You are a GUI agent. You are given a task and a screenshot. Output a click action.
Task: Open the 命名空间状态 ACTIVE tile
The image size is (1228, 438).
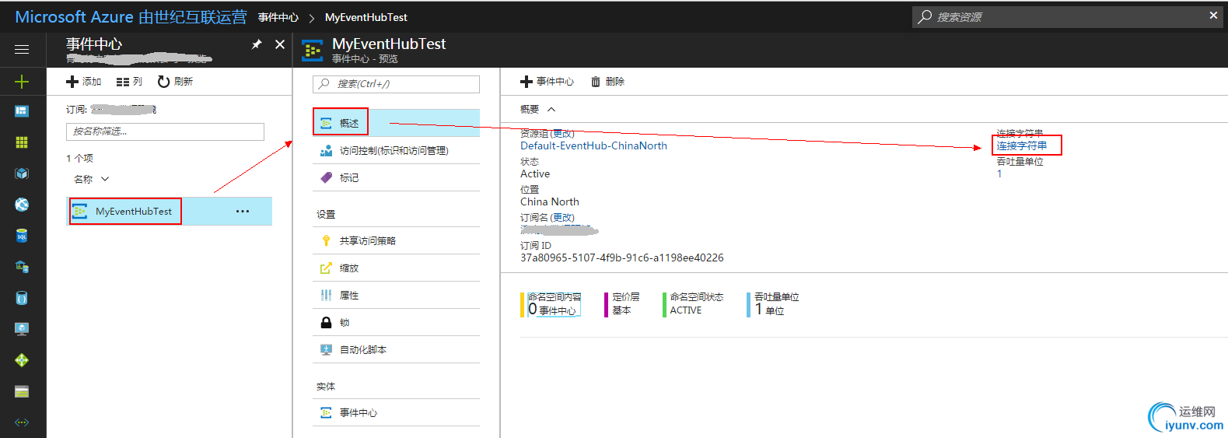click(694, 304)
